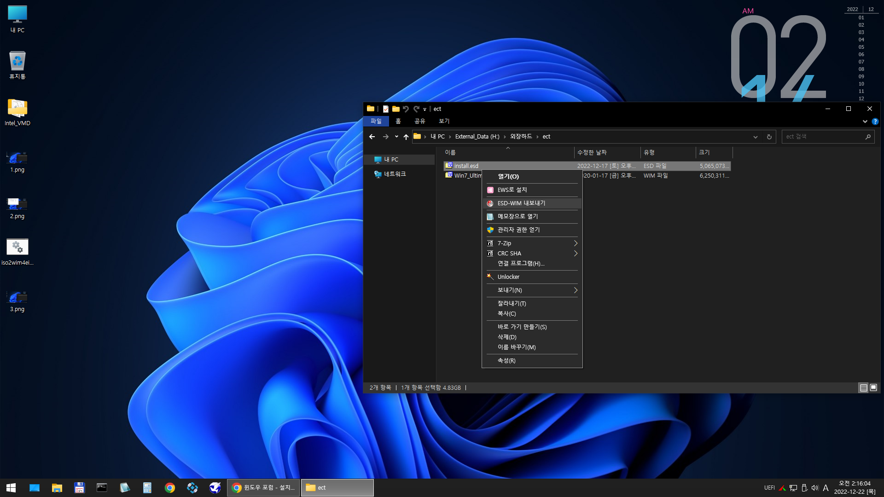Switch to the 보기 ribbon tab
Viewport: 884px width, 497px height.
pos(444,121)
